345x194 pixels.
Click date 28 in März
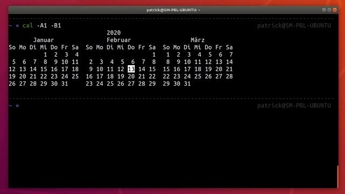point(229,77)
